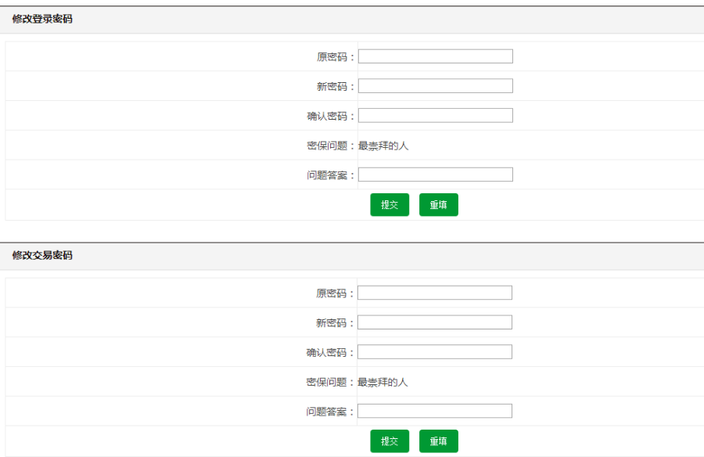The image size is (704, 457).
Task: Click the 确认密码 field under 修改登录密码
Action: 435,114
